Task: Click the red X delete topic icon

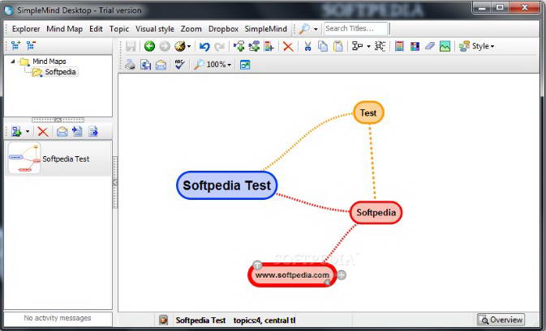Action: click(288, 46)
